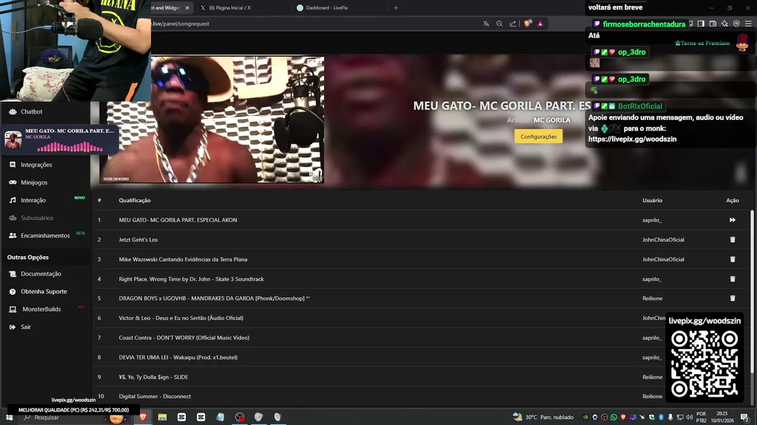
Task: Select the Jetzt Geht's Los title
Action: pyautogui.click(x=138, y=240)
